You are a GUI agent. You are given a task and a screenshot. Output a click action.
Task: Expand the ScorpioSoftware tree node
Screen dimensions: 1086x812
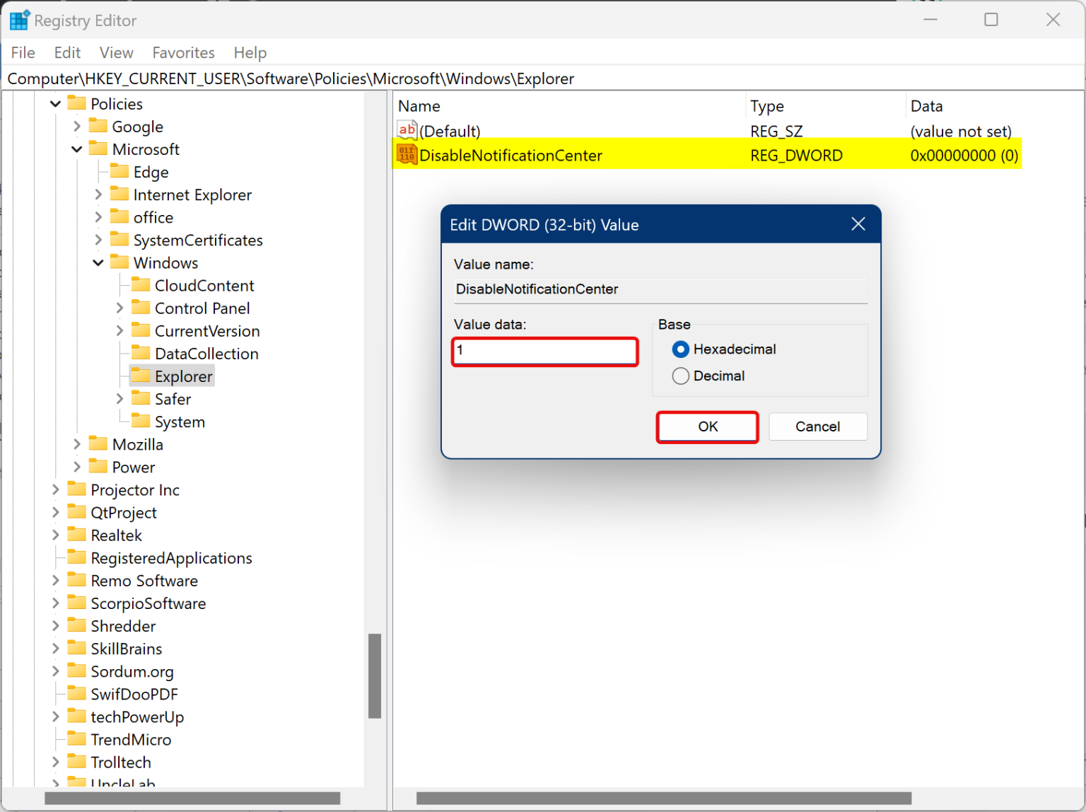55,603
